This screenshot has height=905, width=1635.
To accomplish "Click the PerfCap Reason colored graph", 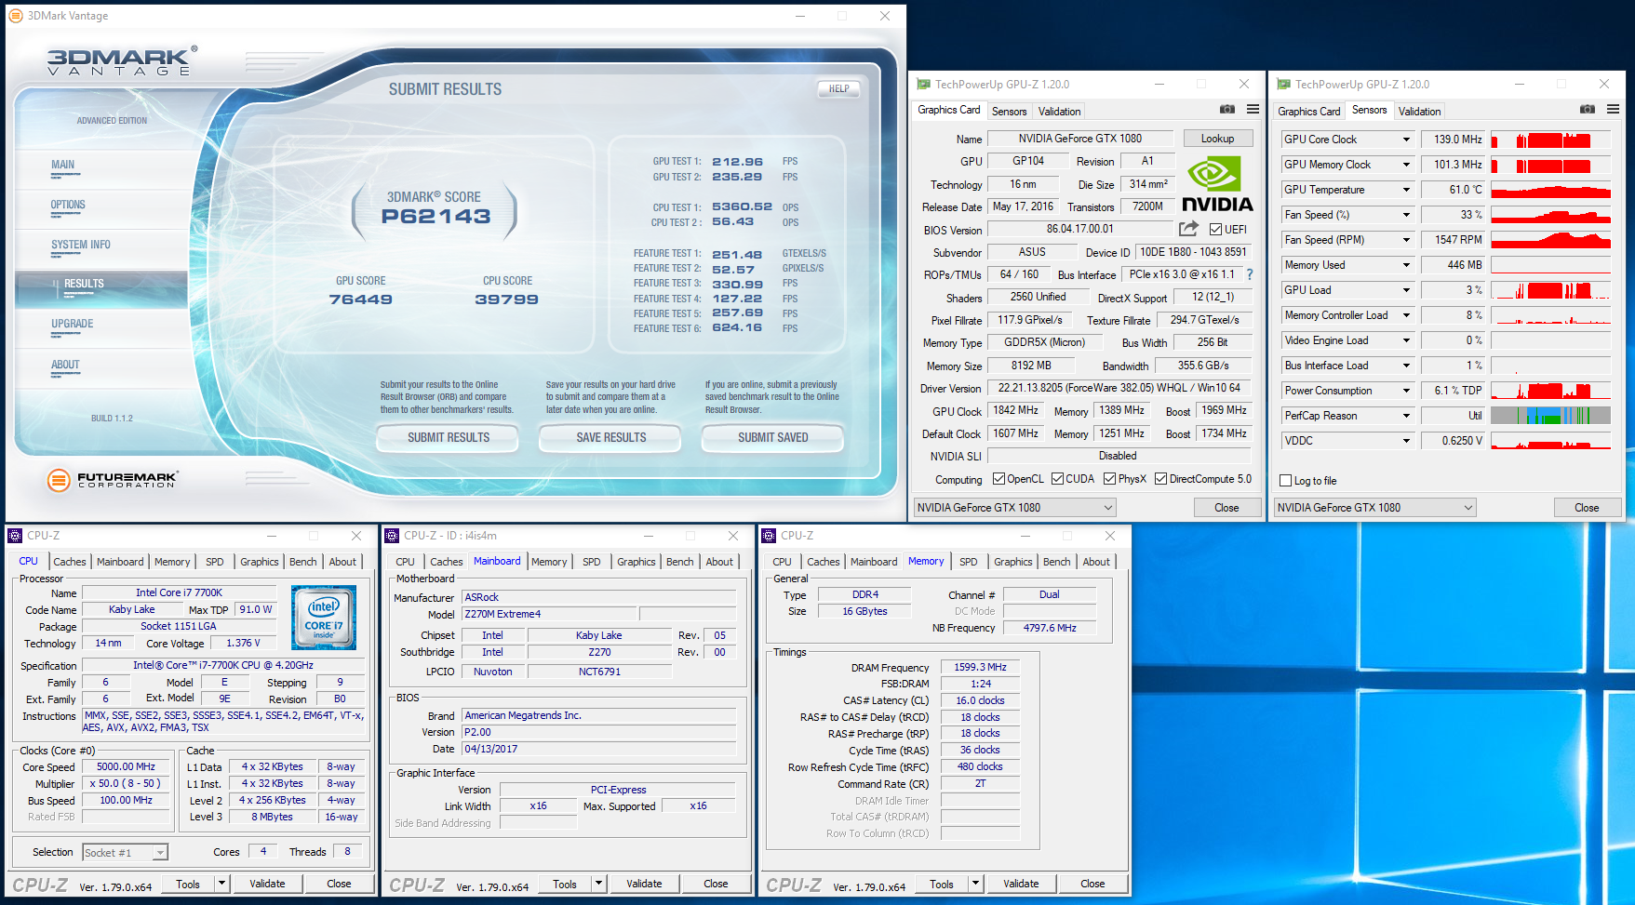I will point(1550,416).
